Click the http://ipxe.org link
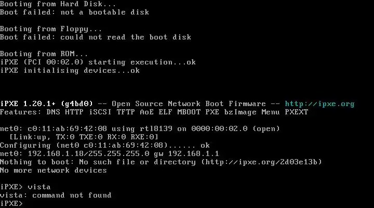The width and height of the screenshot is (374, 208). point(319,104)
